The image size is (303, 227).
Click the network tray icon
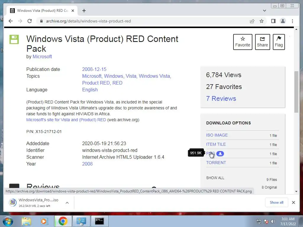click(x=259, y=221)
